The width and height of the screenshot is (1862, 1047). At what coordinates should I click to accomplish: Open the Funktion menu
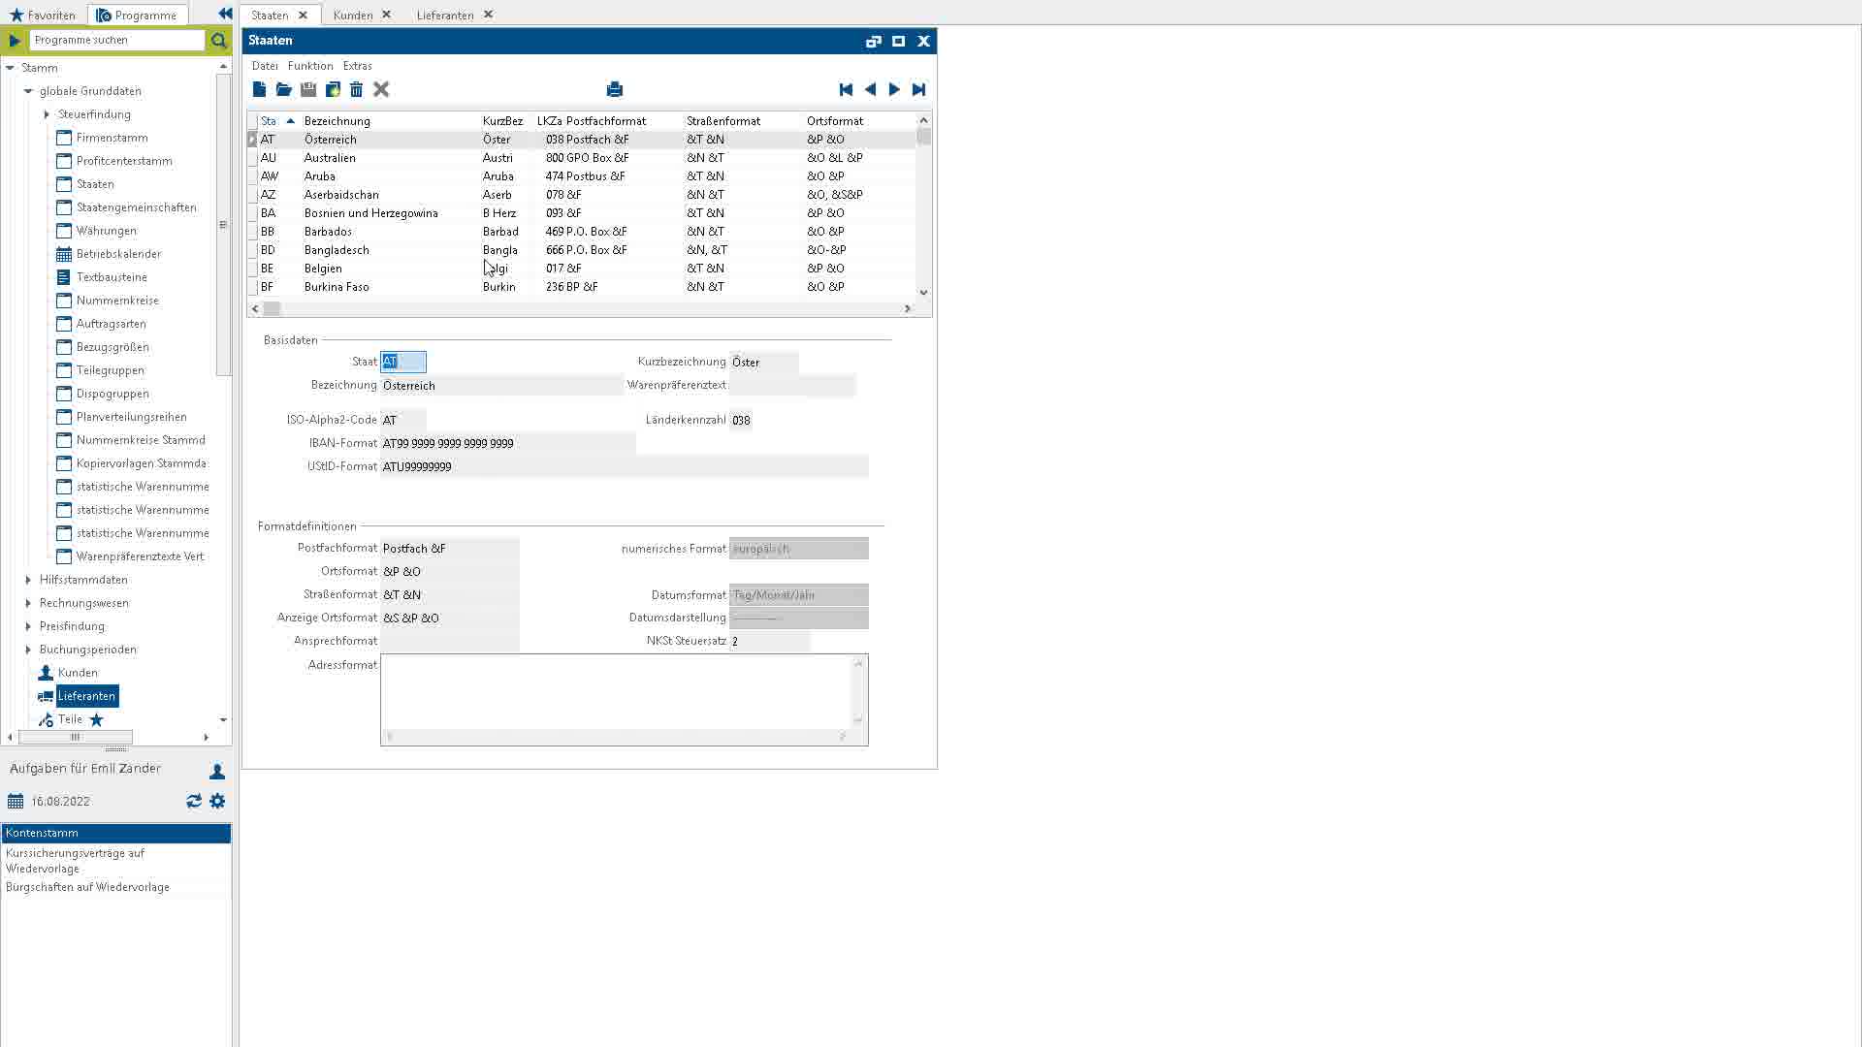point(310,66)
